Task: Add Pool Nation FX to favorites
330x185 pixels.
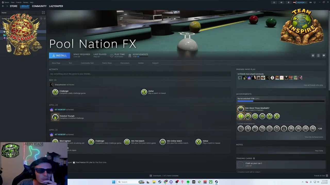Action: (324, 55)
